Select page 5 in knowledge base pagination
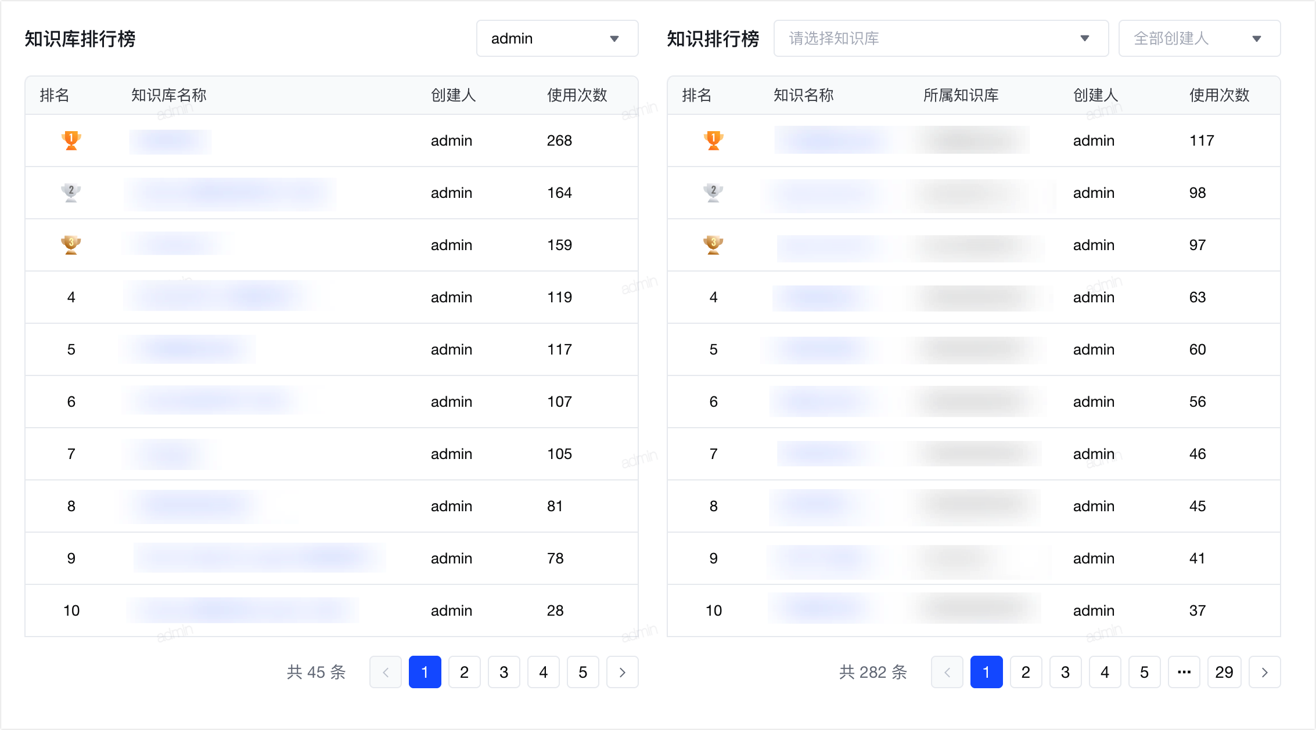Viewport: 1316px width, 730px height. tap(583, 672)
